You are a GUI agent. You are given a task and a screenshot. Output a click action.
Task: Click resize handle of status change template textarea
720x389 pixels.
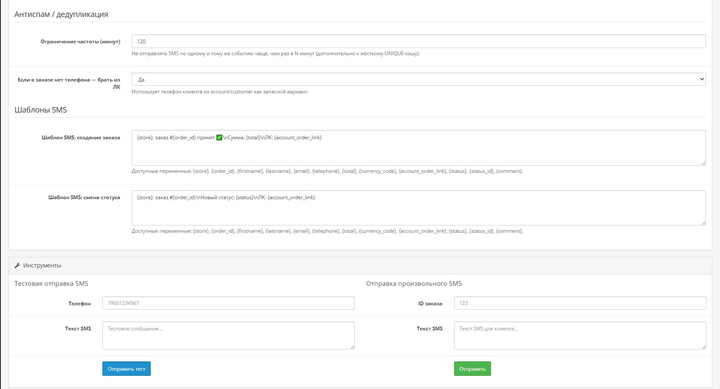point(703,223)
